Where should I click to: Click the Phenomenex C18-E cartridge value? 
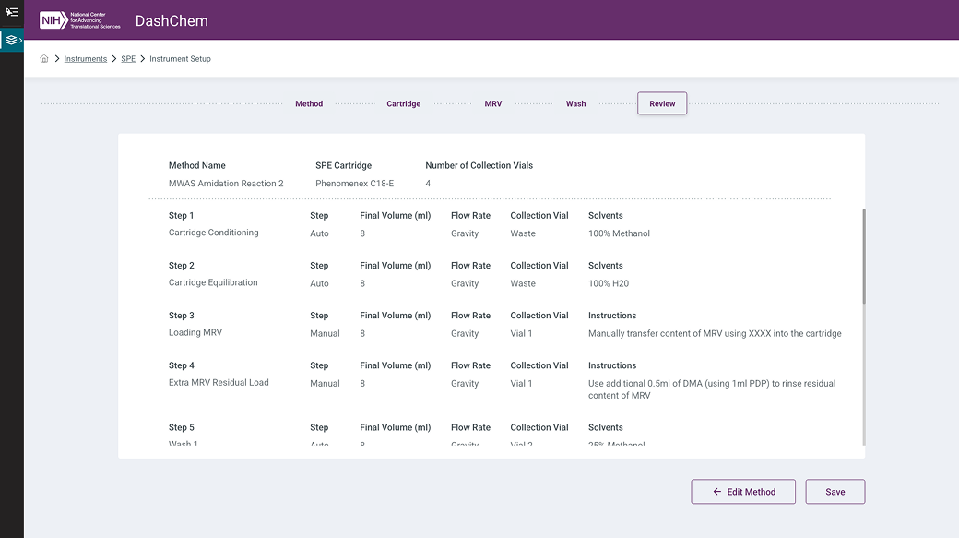click(354, 184)
